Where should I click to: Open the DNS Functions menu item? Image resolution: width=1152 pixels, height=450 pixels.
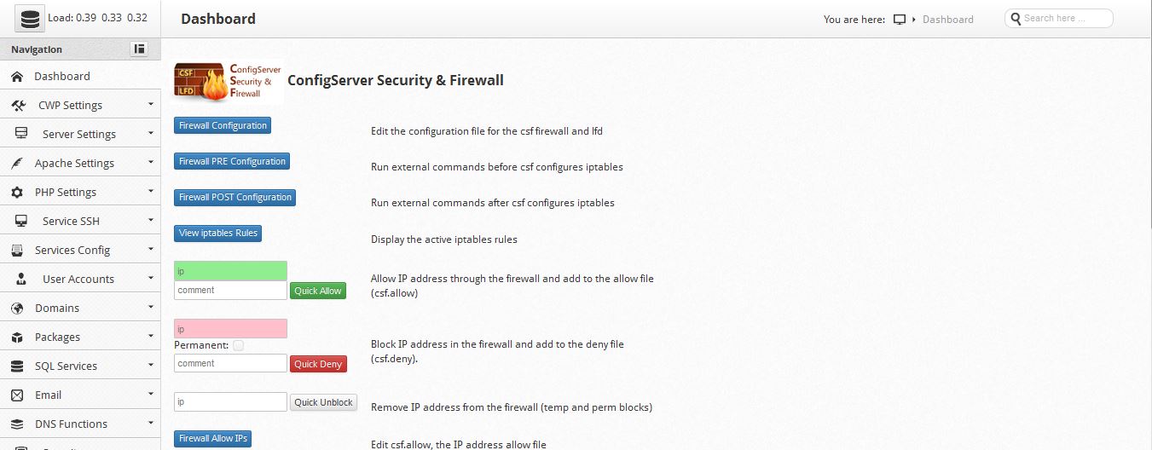(71, 424)
